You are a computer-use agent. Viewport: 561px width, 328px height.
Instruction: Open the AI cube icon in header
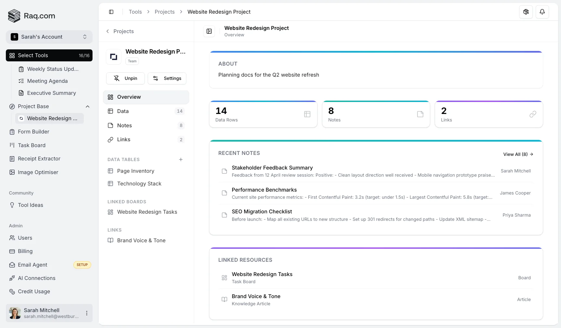(x=526, y=12)
